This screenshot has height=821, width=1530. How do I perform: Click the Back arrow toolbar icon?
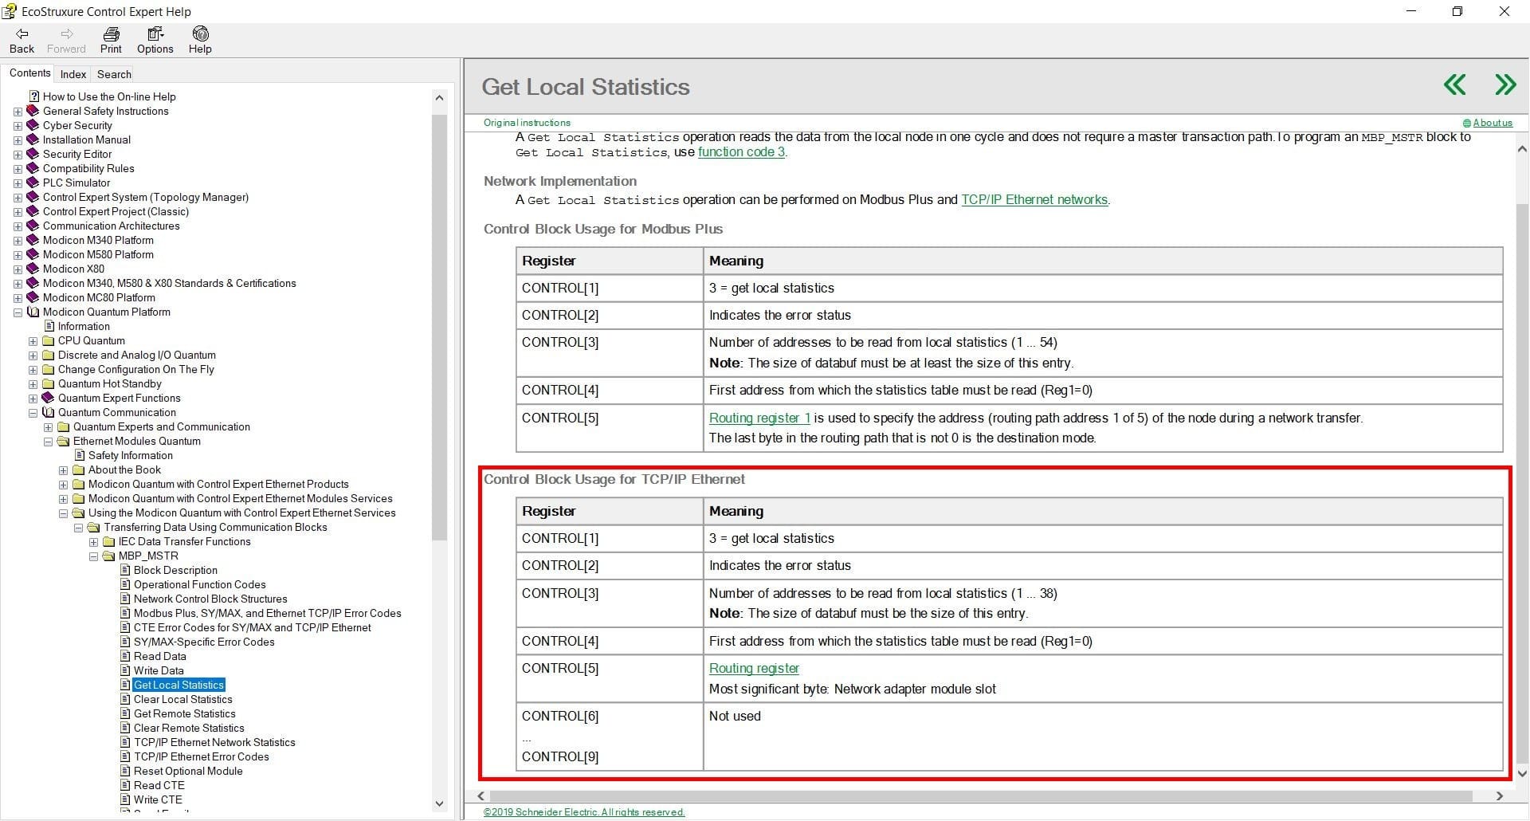[x=22, y=33]
